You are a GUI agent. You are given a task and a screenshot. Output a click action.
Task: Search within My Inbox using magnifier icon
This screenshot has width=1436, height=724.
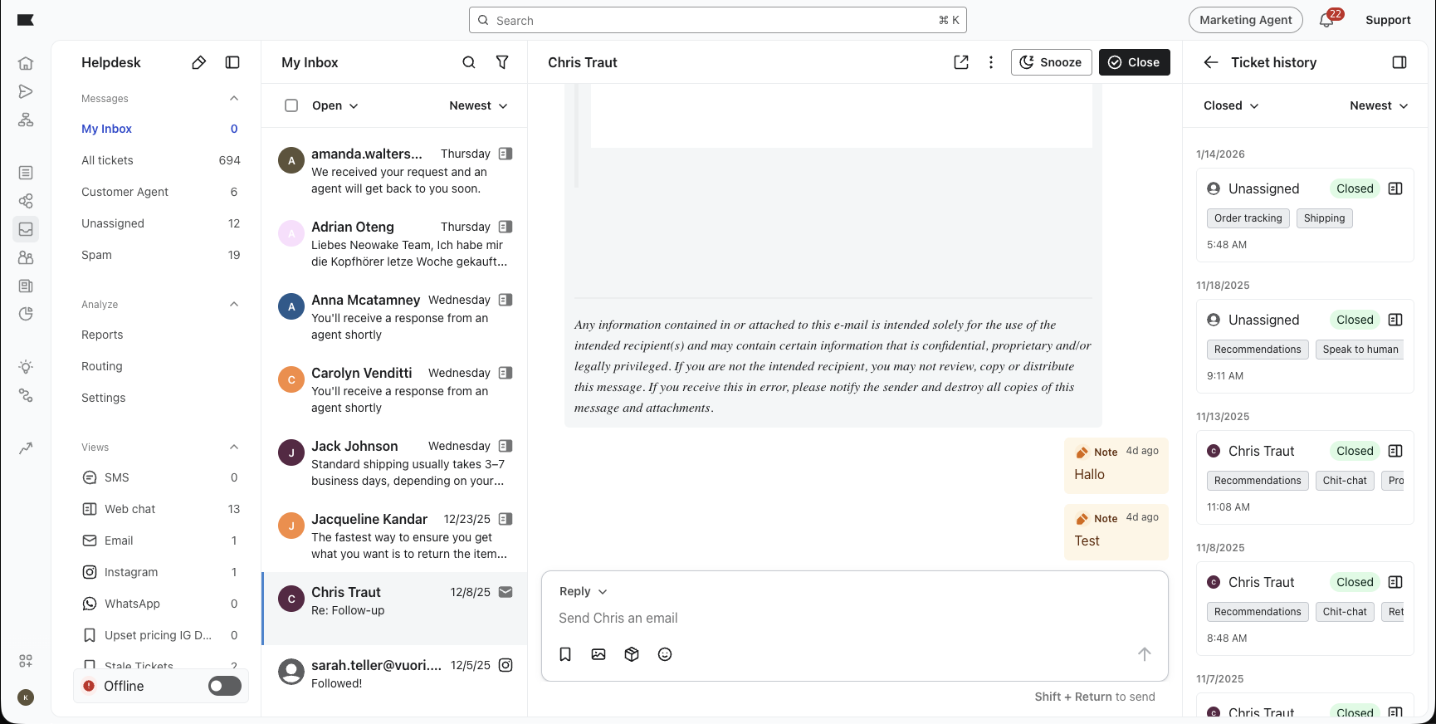(469, 62)
